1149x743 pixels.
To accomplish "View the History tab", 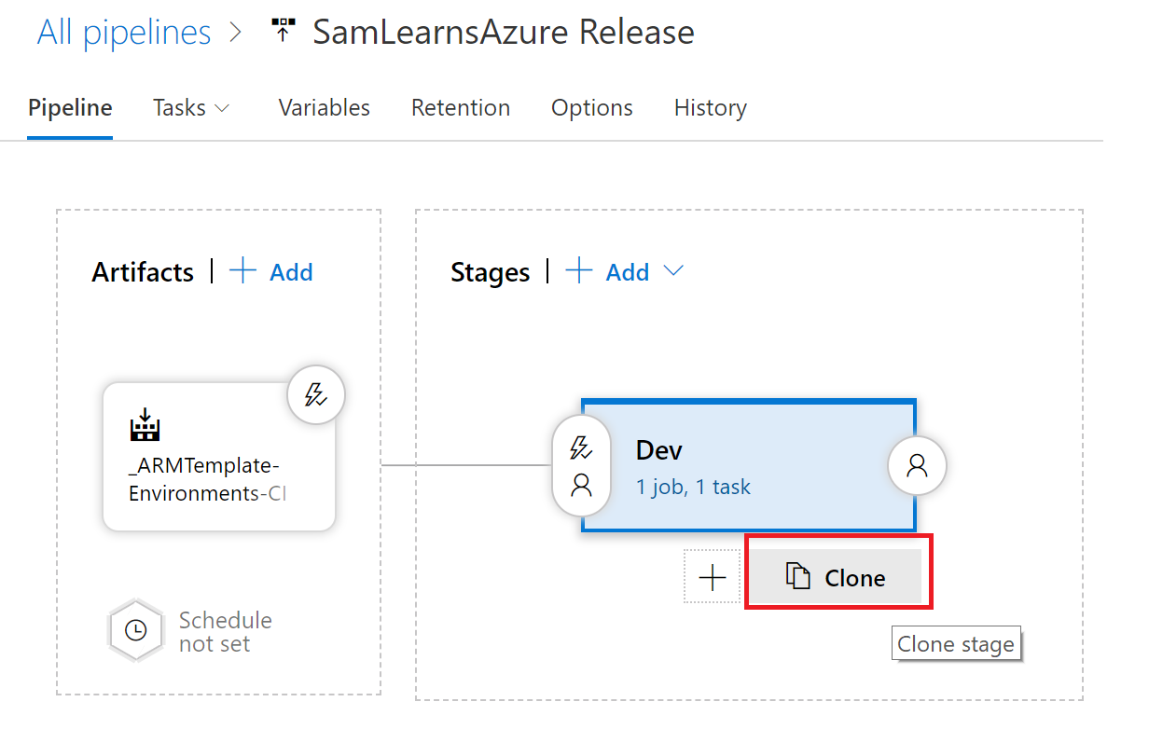I will (710, 108).
